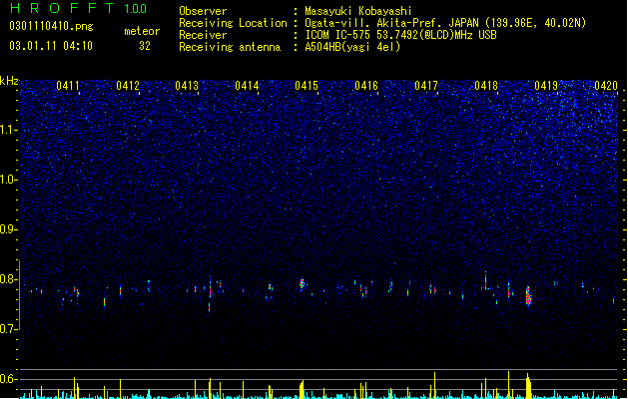This screenshot has width=628, height=399.
Task: Click the 0413 time marker label
Action: point(187,86)
